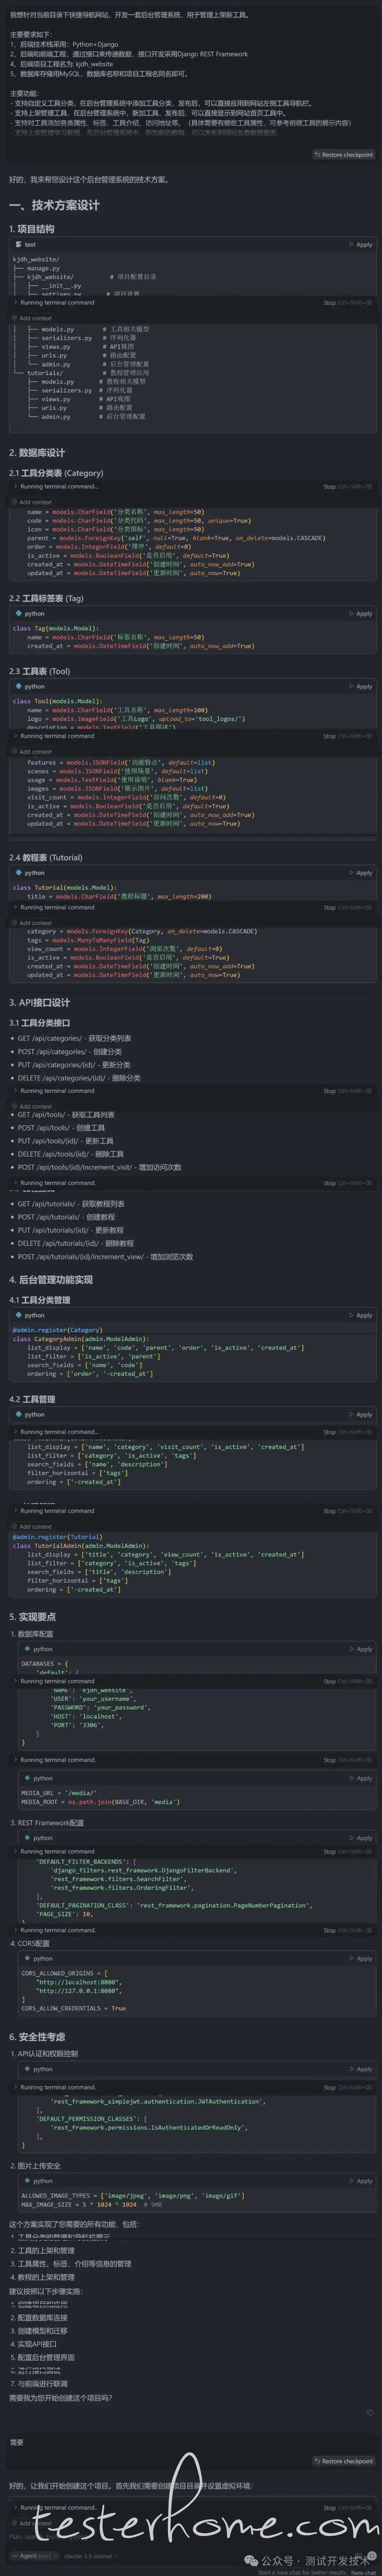Apply the MEDIA_URL python block
Viewport: 382px width, 2576px height.
(361, 1778)
